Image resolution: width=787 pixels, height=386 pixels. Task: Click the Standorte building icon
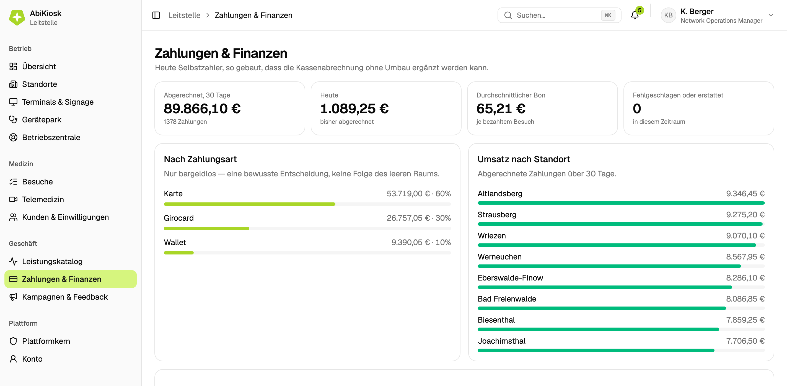[13, 84]
